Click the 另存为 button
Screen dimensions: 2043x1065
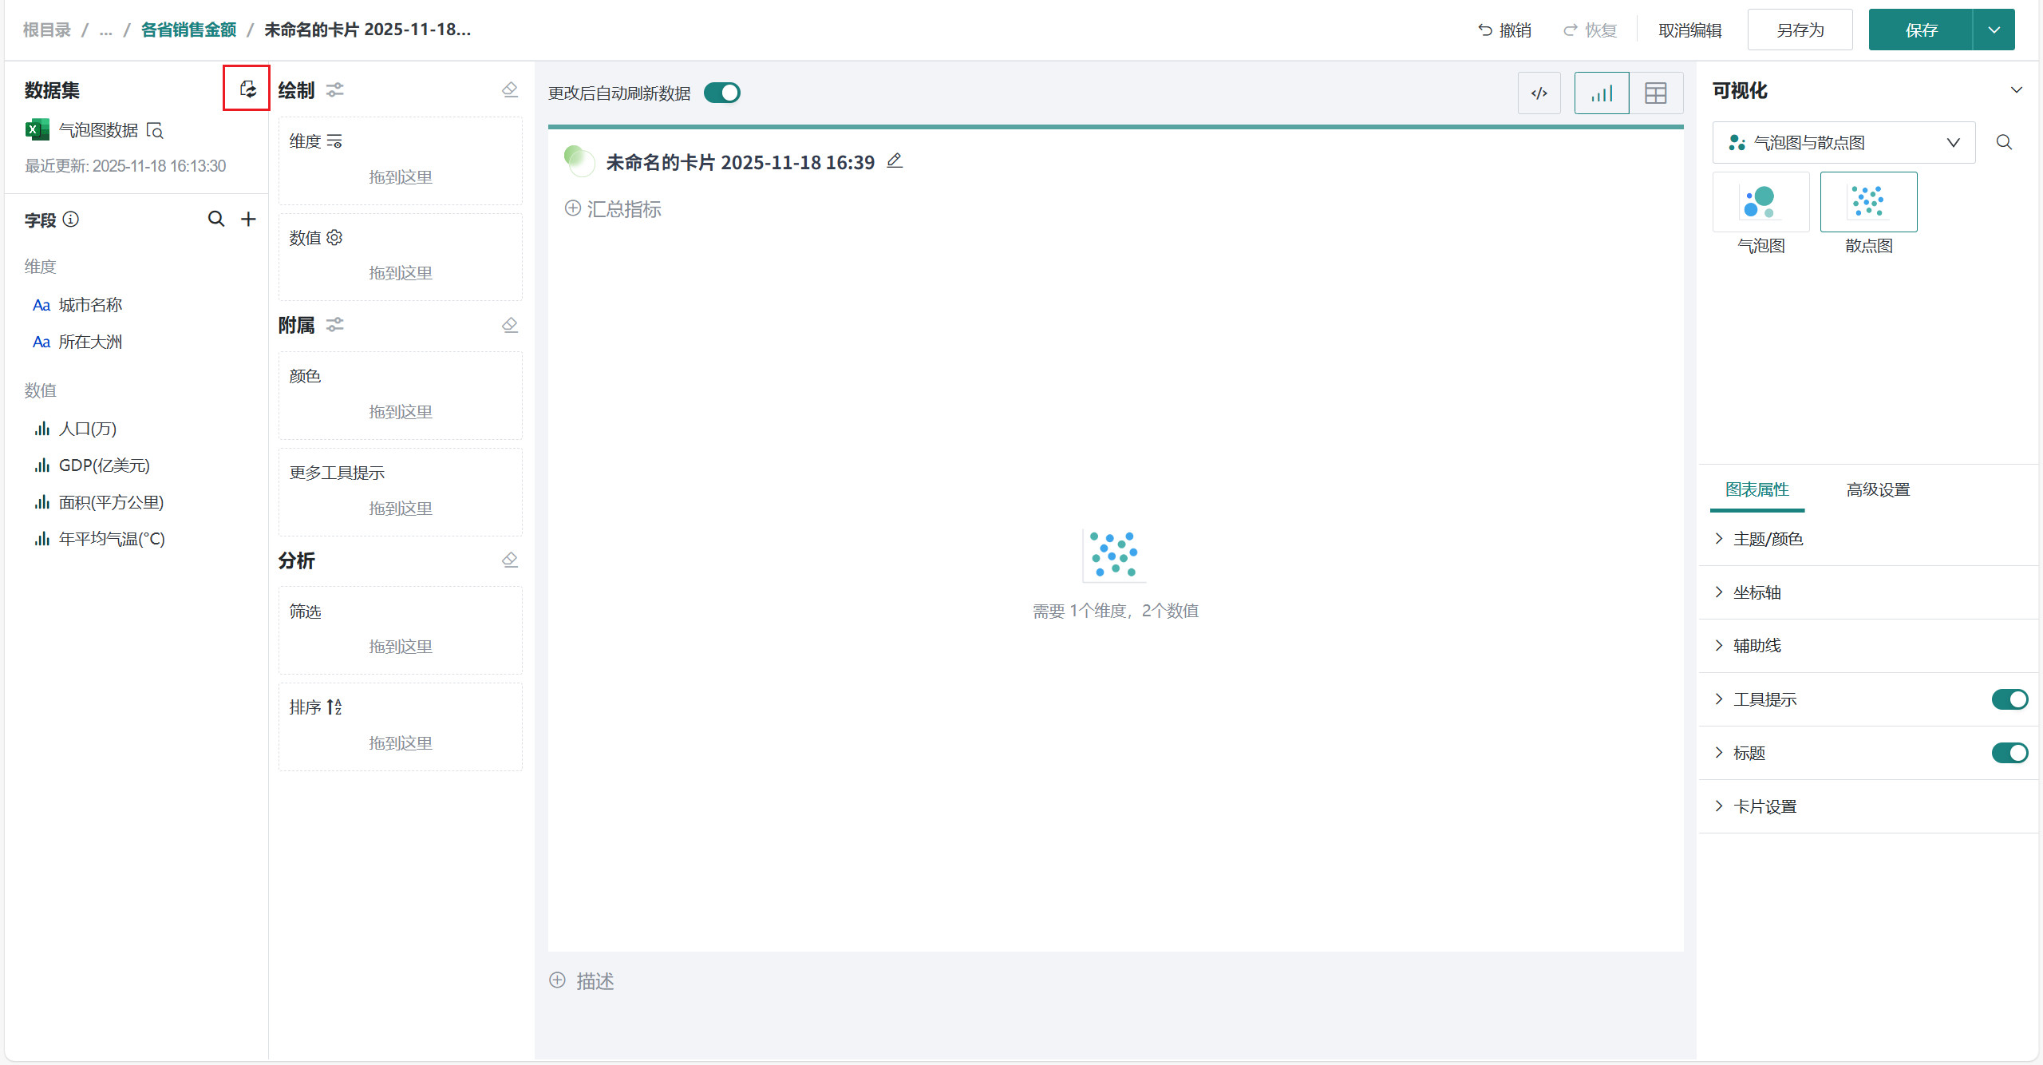pyautogui.click(x=1800, y=30)
